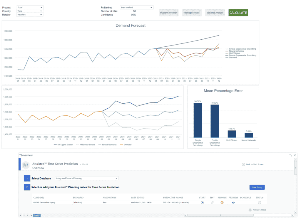
Task: Preview the Demand vs Supply prediction
Action: pos(233,203)
